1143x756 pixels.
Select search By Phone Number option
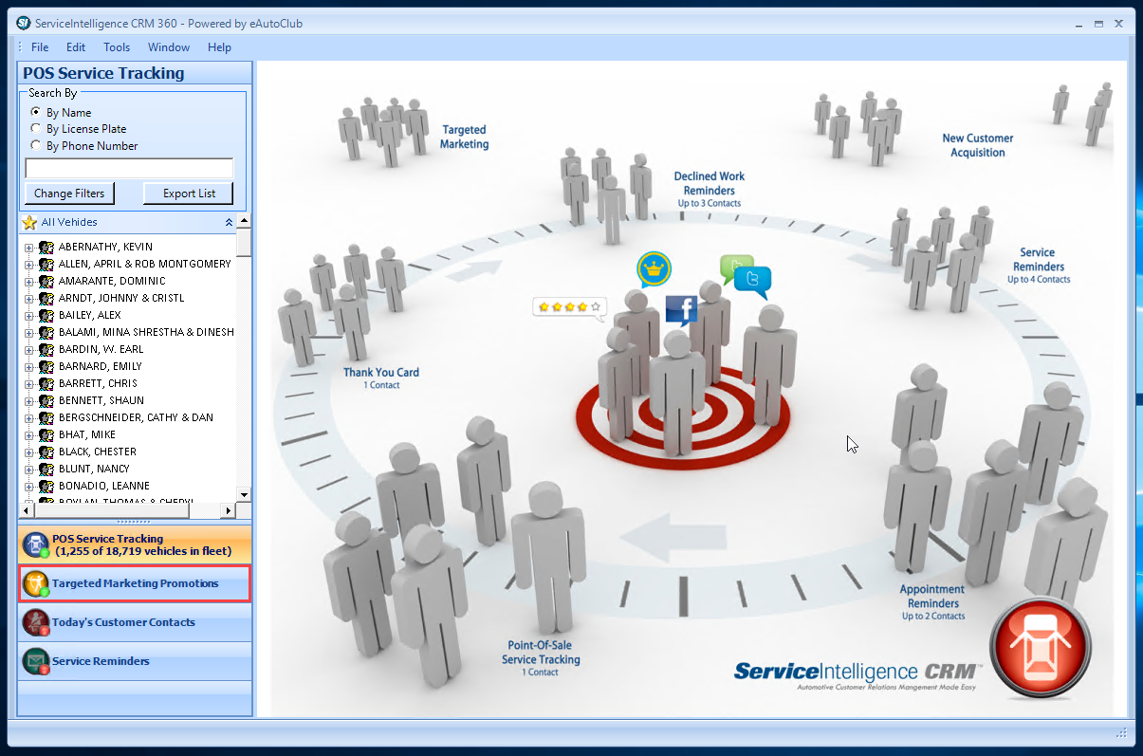36,146
